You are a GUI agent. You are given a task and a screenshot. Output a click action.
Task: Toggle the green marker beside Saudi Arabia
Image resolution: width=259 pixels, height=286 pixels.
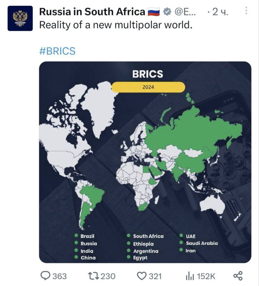pos(181,242)
